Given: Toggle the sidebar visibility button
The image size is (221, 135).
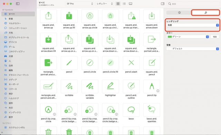Looking at the screenshot, I should (x=18, y=4).
